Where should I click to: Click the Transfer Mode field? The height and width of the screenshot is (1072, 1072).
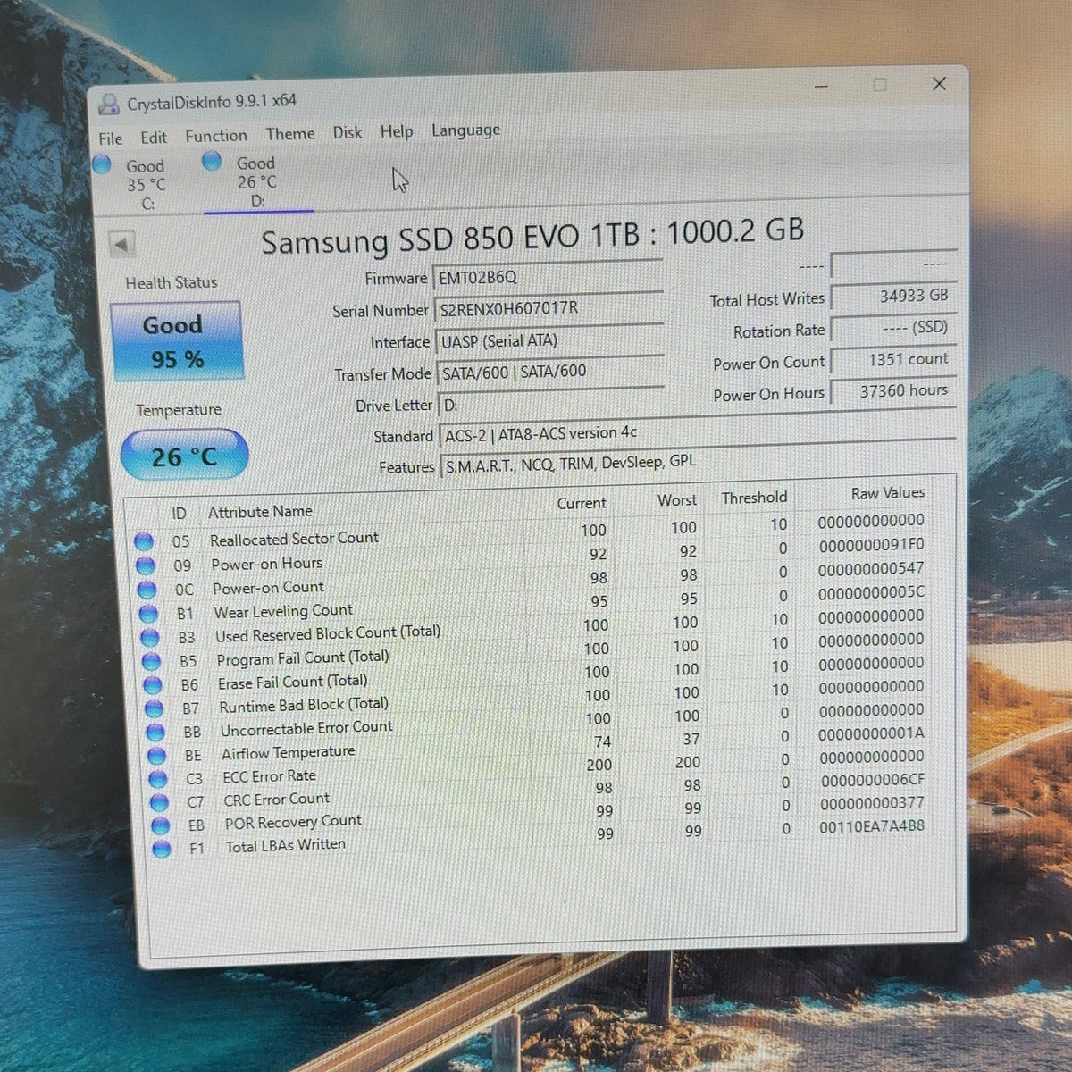[550, 372]
